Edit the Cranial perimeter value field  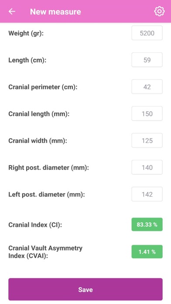[147, 86]
